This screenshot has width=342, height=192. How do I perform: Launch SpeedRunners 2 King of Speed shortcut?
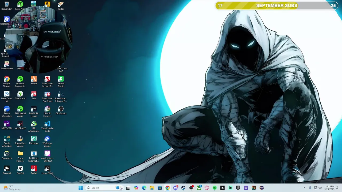(x=61, y=97)
